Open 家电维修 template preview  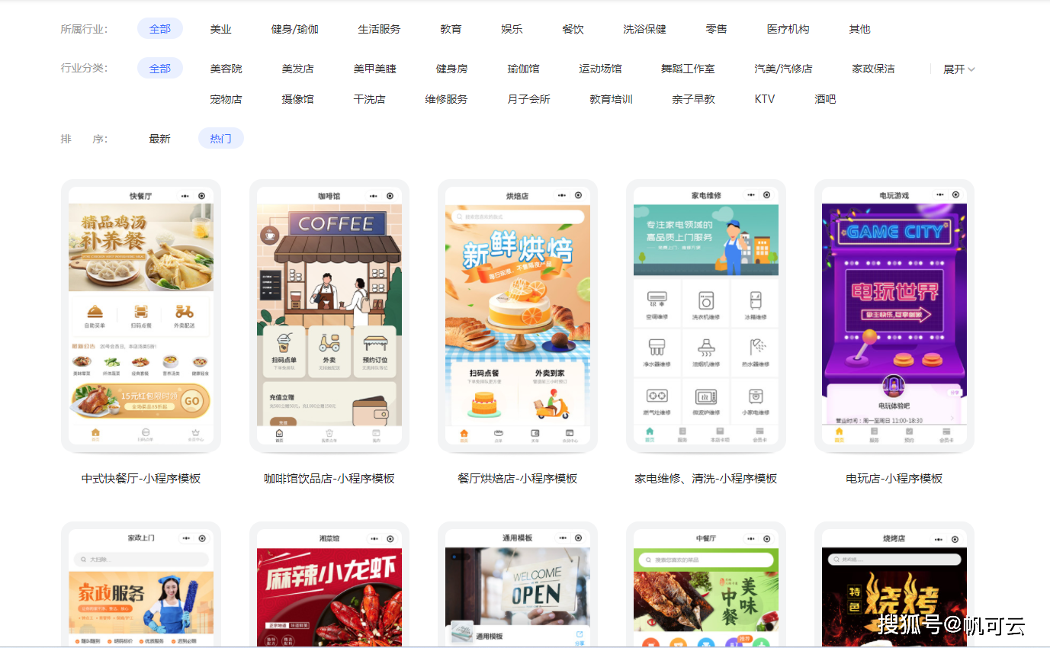pyautogui.click(x=706, y=316)
